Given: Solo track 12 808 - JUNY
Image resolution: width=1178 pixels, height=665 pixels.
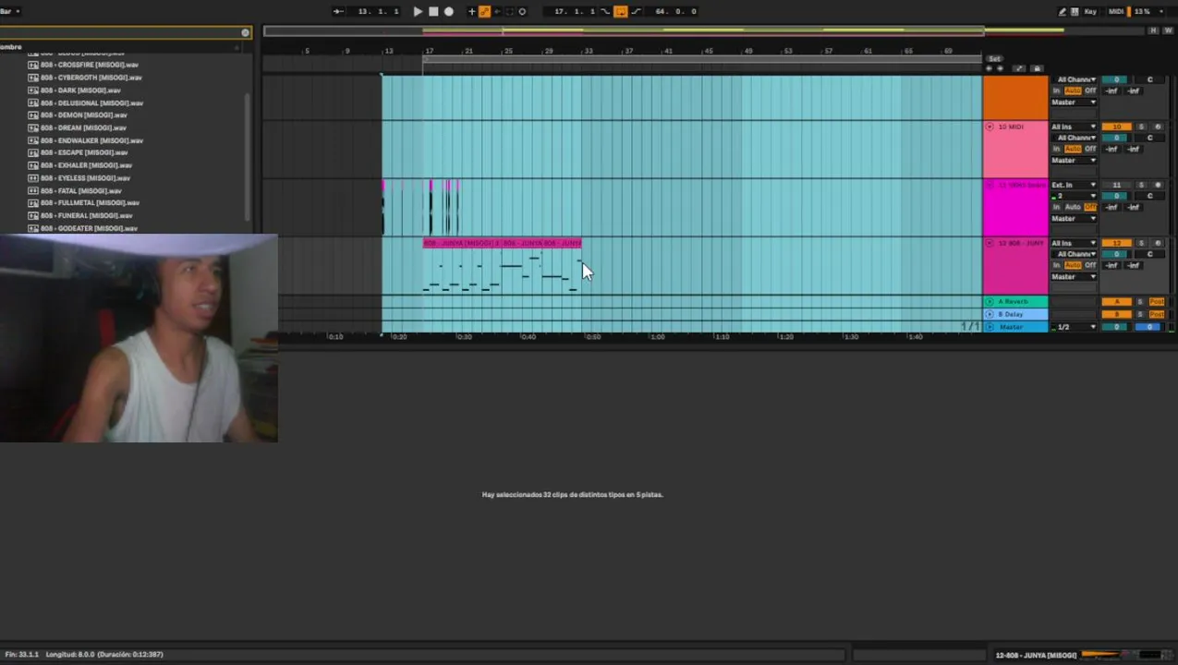Looking at the screenshot, I should tap(1141, 243).
